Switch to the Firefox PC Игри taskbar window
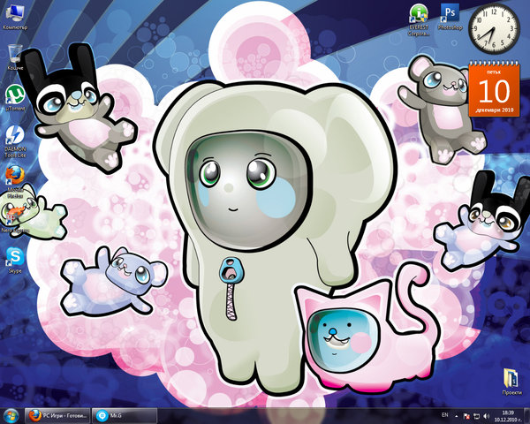Screen dimensions: 530x424 pyautogui.click(x=57, y=415)
